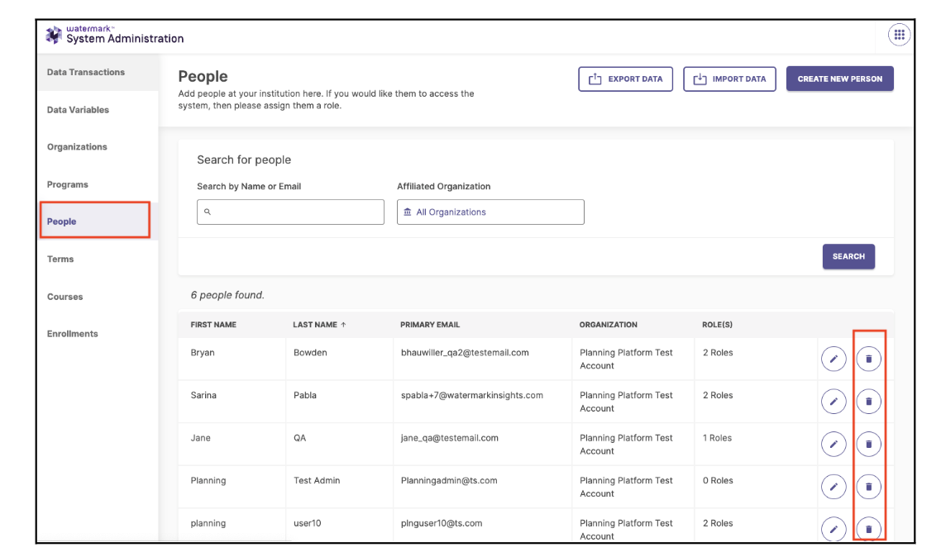This screenshot has height=557, width=941.
Task: Edit Planning Test Admin with pencil icon
Action: (x=834, y=487)
